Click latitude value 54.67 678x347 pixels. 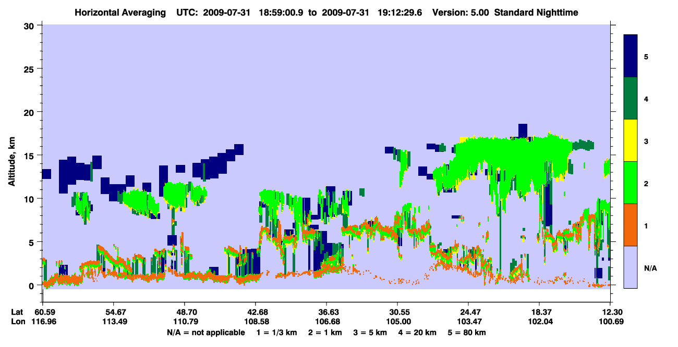(x=113, y=312)
